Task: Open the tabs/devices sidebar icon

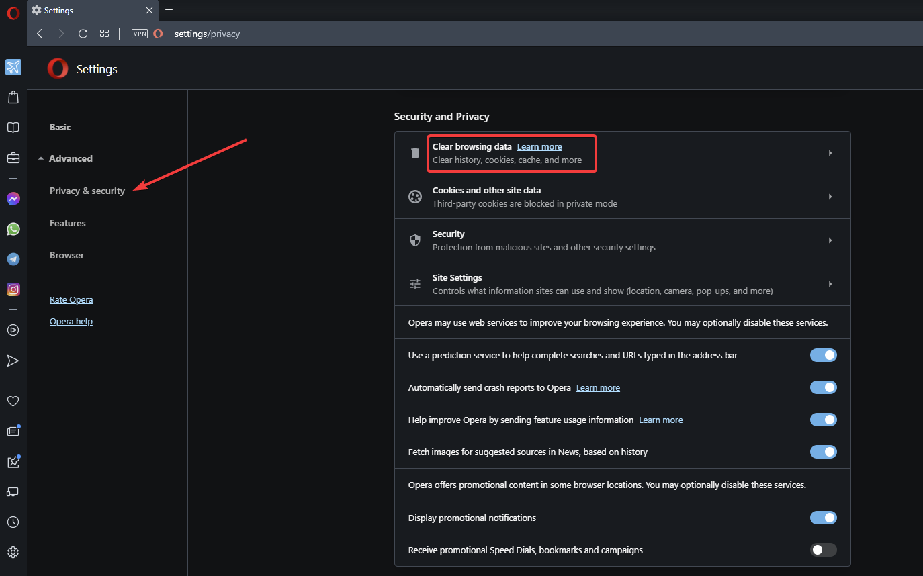Action: click(13, 492)
